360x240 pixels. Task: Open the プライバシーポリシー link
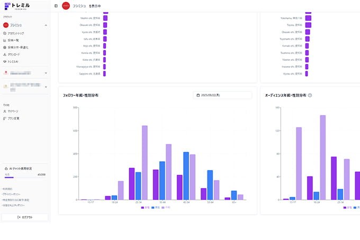(x=12, y=194)
